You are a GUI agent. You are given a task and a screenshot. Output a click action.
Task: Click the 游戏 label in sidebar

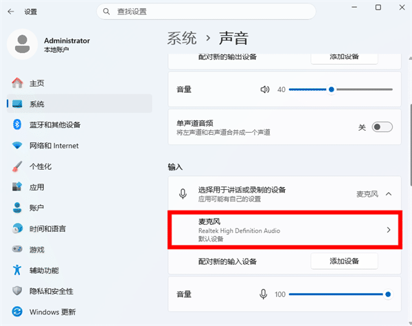pyautogui.click(x=37, y=250)
